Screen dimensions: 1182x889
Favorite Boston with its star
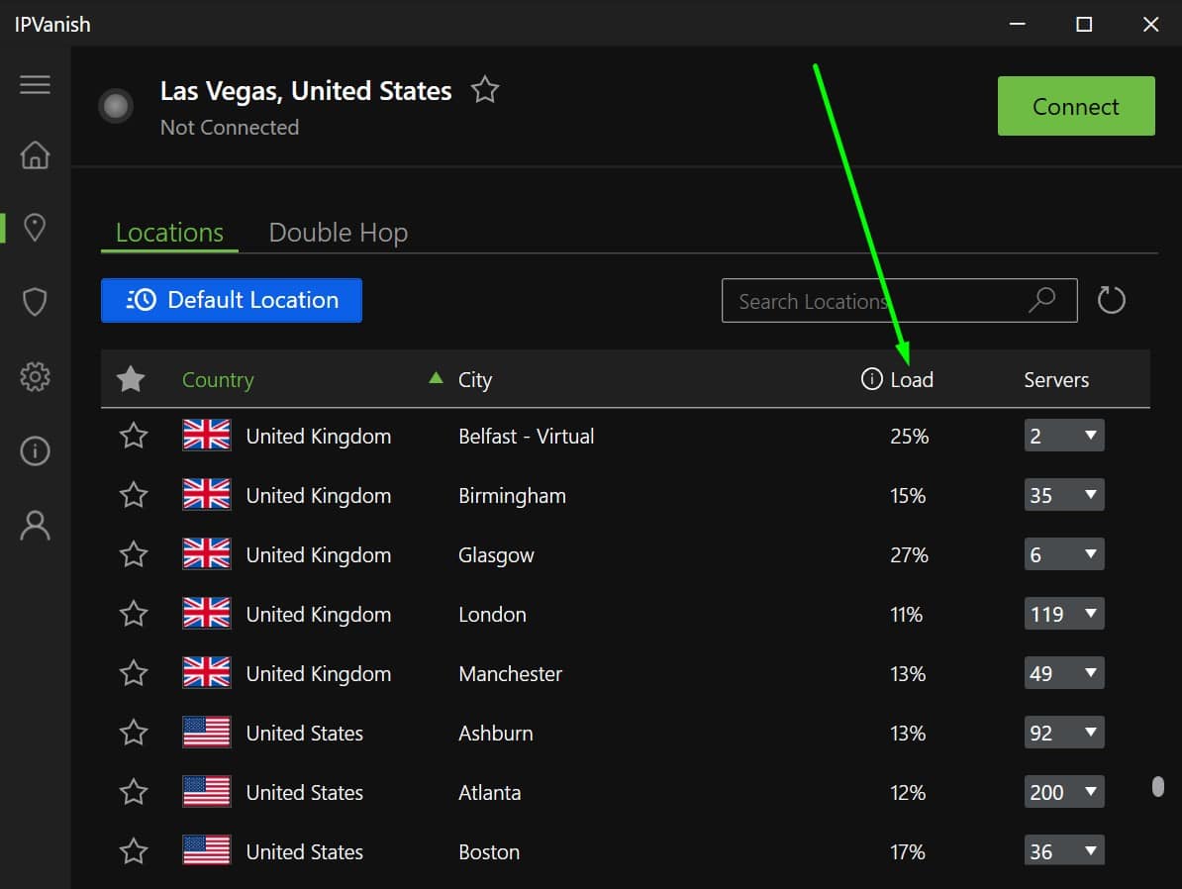pyautogui.click(x=134, y=851)
